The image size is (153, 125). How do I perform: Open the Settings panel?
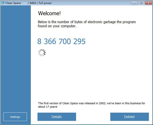pos(15,117)
